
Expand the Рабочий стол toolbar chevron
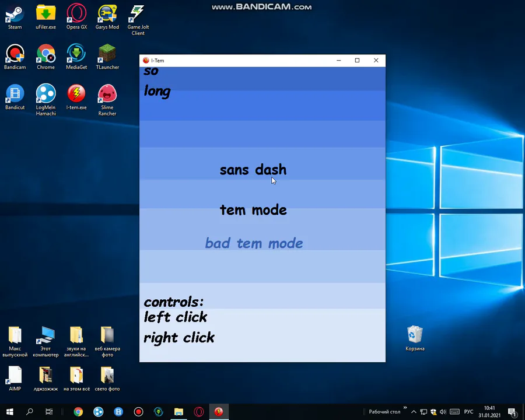(x=405, y=408)
